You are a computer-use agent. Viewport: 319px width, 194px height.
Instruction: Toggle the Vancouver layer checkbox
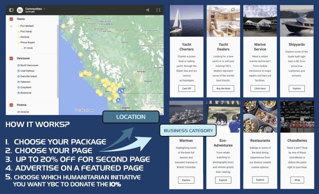pos(11,59)
